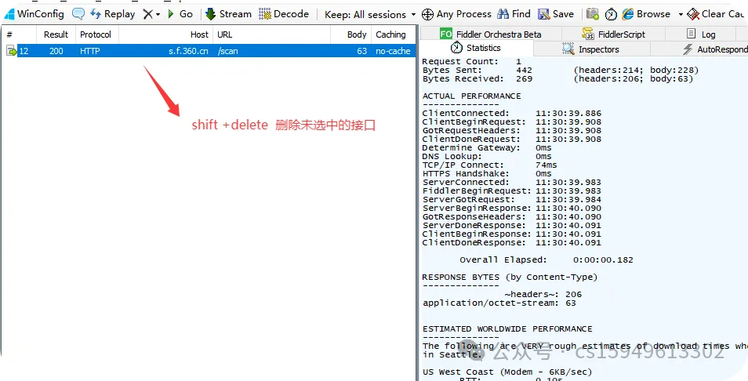
Task: Toggle Stream mode in the toolbar
Action: 228,14
